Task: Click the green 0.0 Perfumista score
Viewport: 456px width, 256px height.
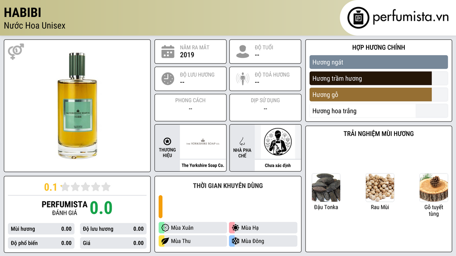Action: click(101, 208)
